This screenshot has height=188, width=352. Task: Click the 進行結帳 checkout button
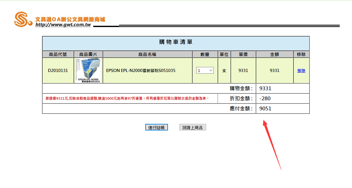click(x=157, y=127)
